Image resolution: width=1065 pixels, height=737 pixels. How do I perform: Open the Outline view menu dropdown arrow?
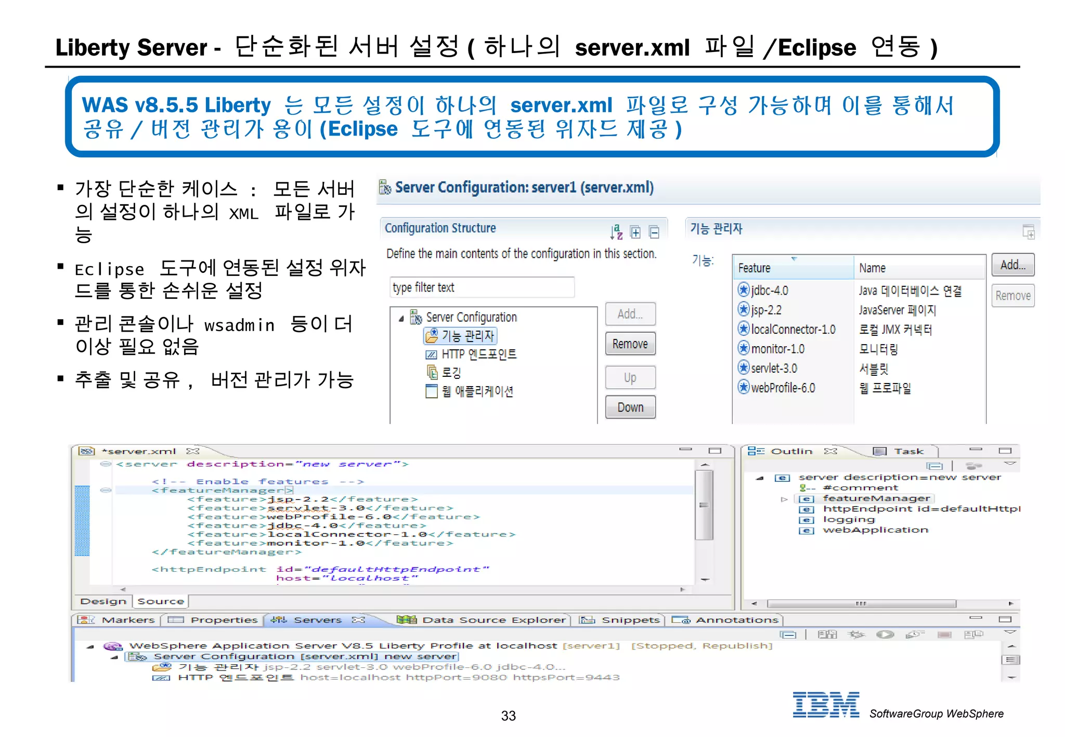(1009, 464)
